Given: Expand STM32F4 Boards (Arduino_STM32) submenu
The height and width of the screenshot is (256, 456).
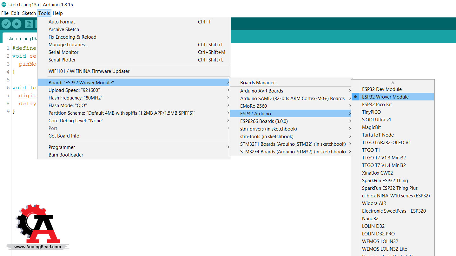Looking at the screenshot, I should click(291, 152).
